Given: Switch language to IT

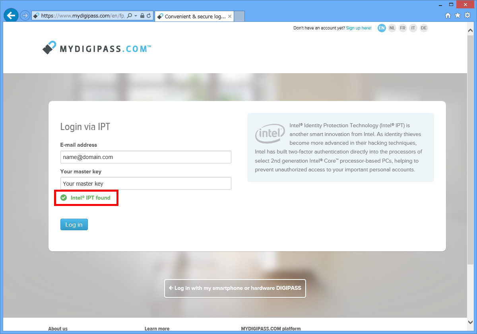Looking at the screenshot, I should [413, 28].
